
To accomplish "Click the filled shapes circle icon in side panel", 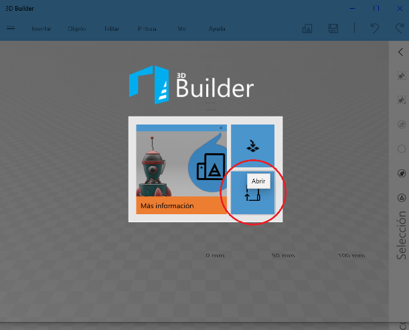I will tap(402, 173).
